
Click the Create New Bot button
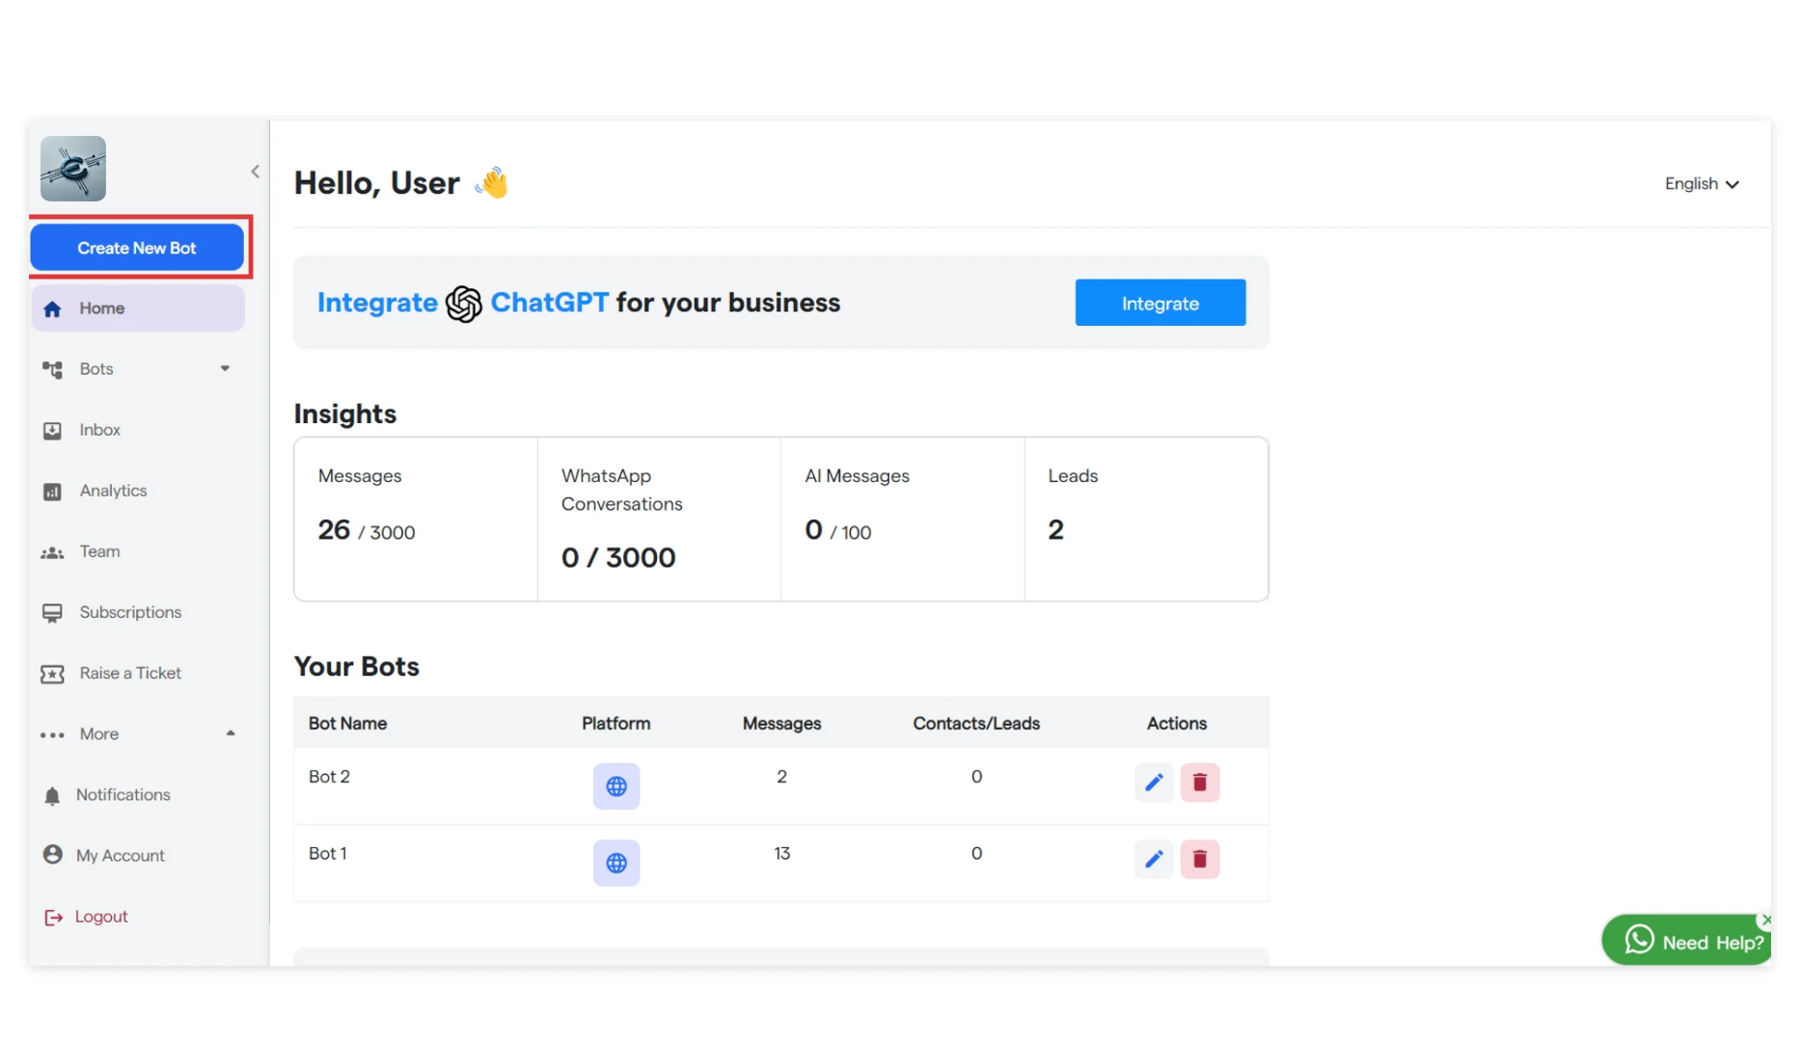coord(137,248)
